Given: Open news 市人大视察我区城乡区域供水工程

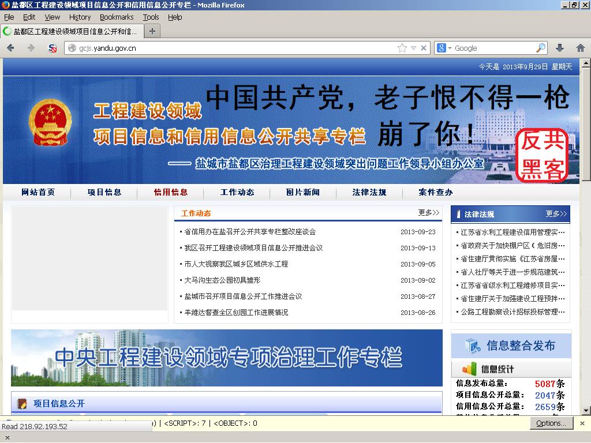Looking at the screenshot, I should coord(236,264).
